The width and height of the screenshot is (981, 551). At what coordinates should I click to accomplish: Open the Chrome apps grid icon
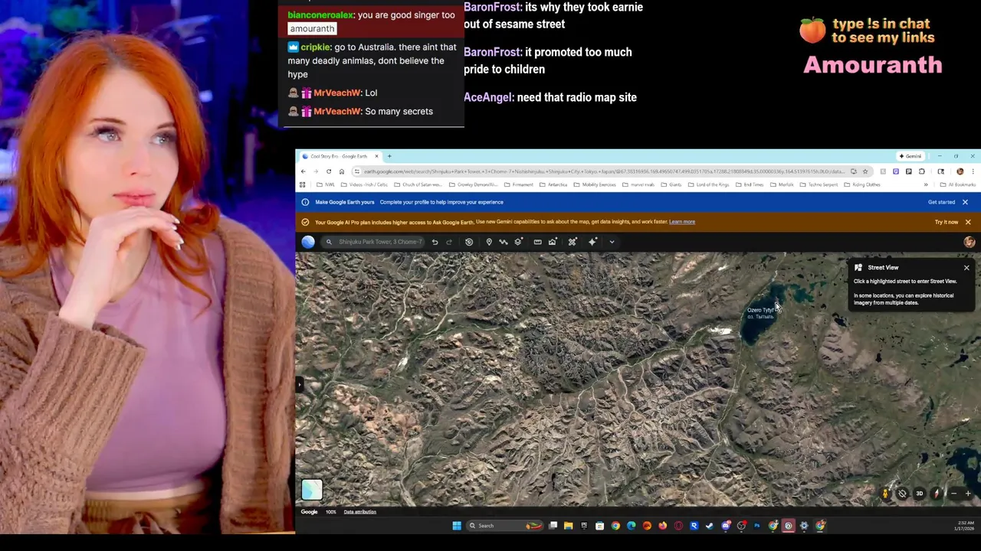[302, 184]
